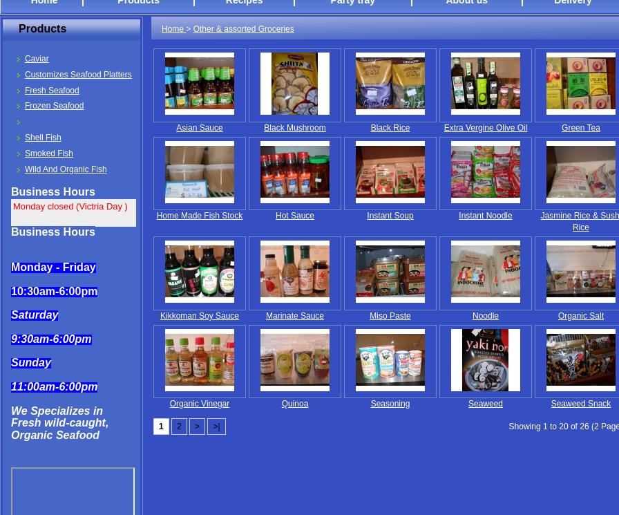Screen dimensions: 619x515
Task: Open the Caviar category link
Action: 37,59
